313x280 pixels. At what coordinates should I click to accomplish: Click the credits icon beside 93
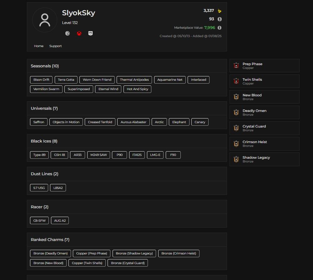(x=220, y=19)
